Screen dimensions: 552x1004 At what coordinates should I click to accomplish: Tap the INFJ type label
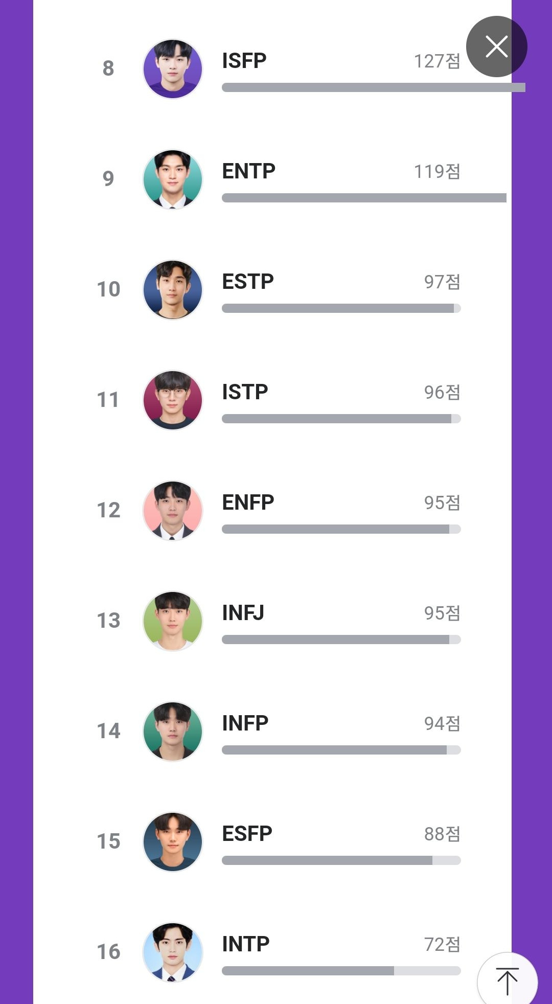point(243,613)
